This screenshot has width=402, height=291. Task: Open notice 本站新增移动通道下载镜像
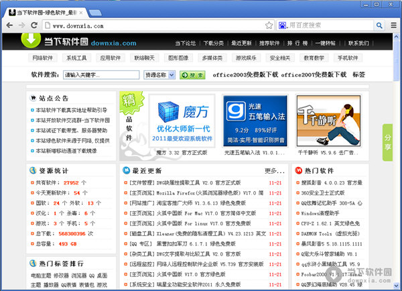66,151
